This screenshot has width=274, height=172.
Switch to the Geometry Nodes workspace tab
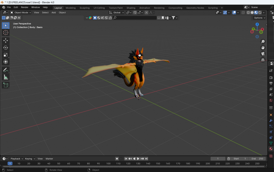pos(195,8)
